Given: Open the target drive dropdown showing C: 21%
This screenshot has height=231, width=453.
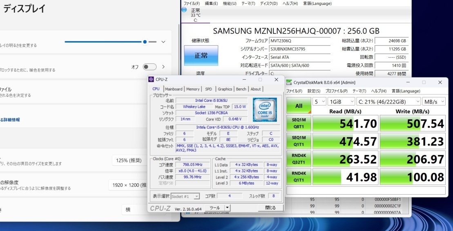Looking at the screenshot, I should pyautogui.click(x=388, y=101).
